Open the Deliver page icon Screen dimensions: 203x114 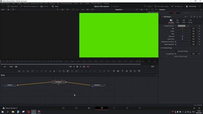pos(140,108)
